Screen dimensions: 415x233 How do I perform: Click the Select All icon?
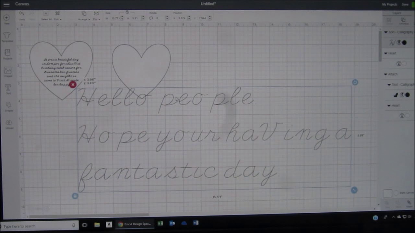point(46,14)
